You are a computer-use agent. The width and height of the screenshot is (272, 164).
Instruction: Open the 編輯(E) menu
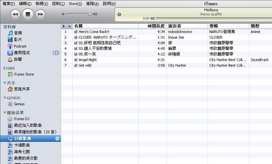tap(25, 4)
